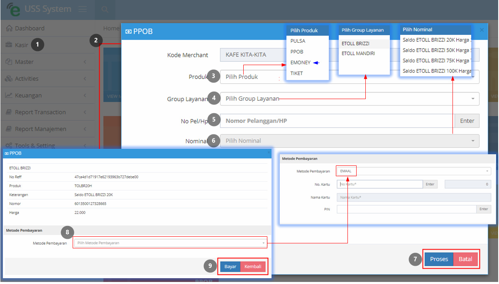The height and width of the screenshot is (284, 499).
Task: Click the Bayar button
Action: pyautogui.click(x=230, y=267)
